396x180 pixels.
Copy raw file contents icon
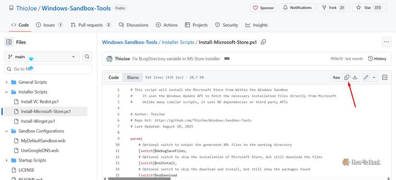(x=347, y=77)
